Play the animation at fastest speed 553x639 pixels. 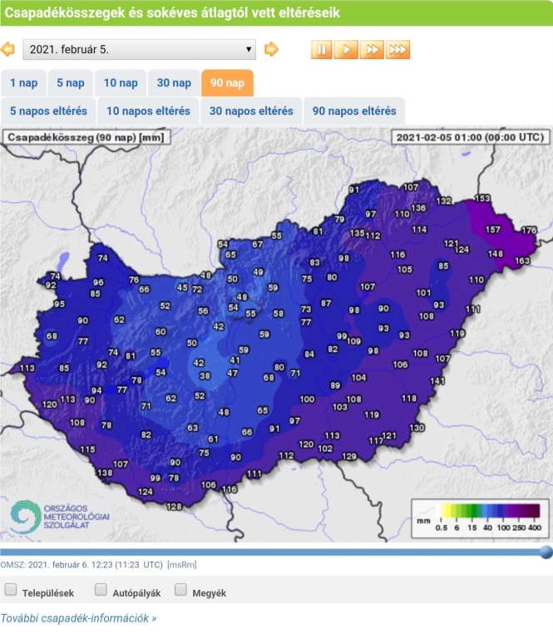397,49
